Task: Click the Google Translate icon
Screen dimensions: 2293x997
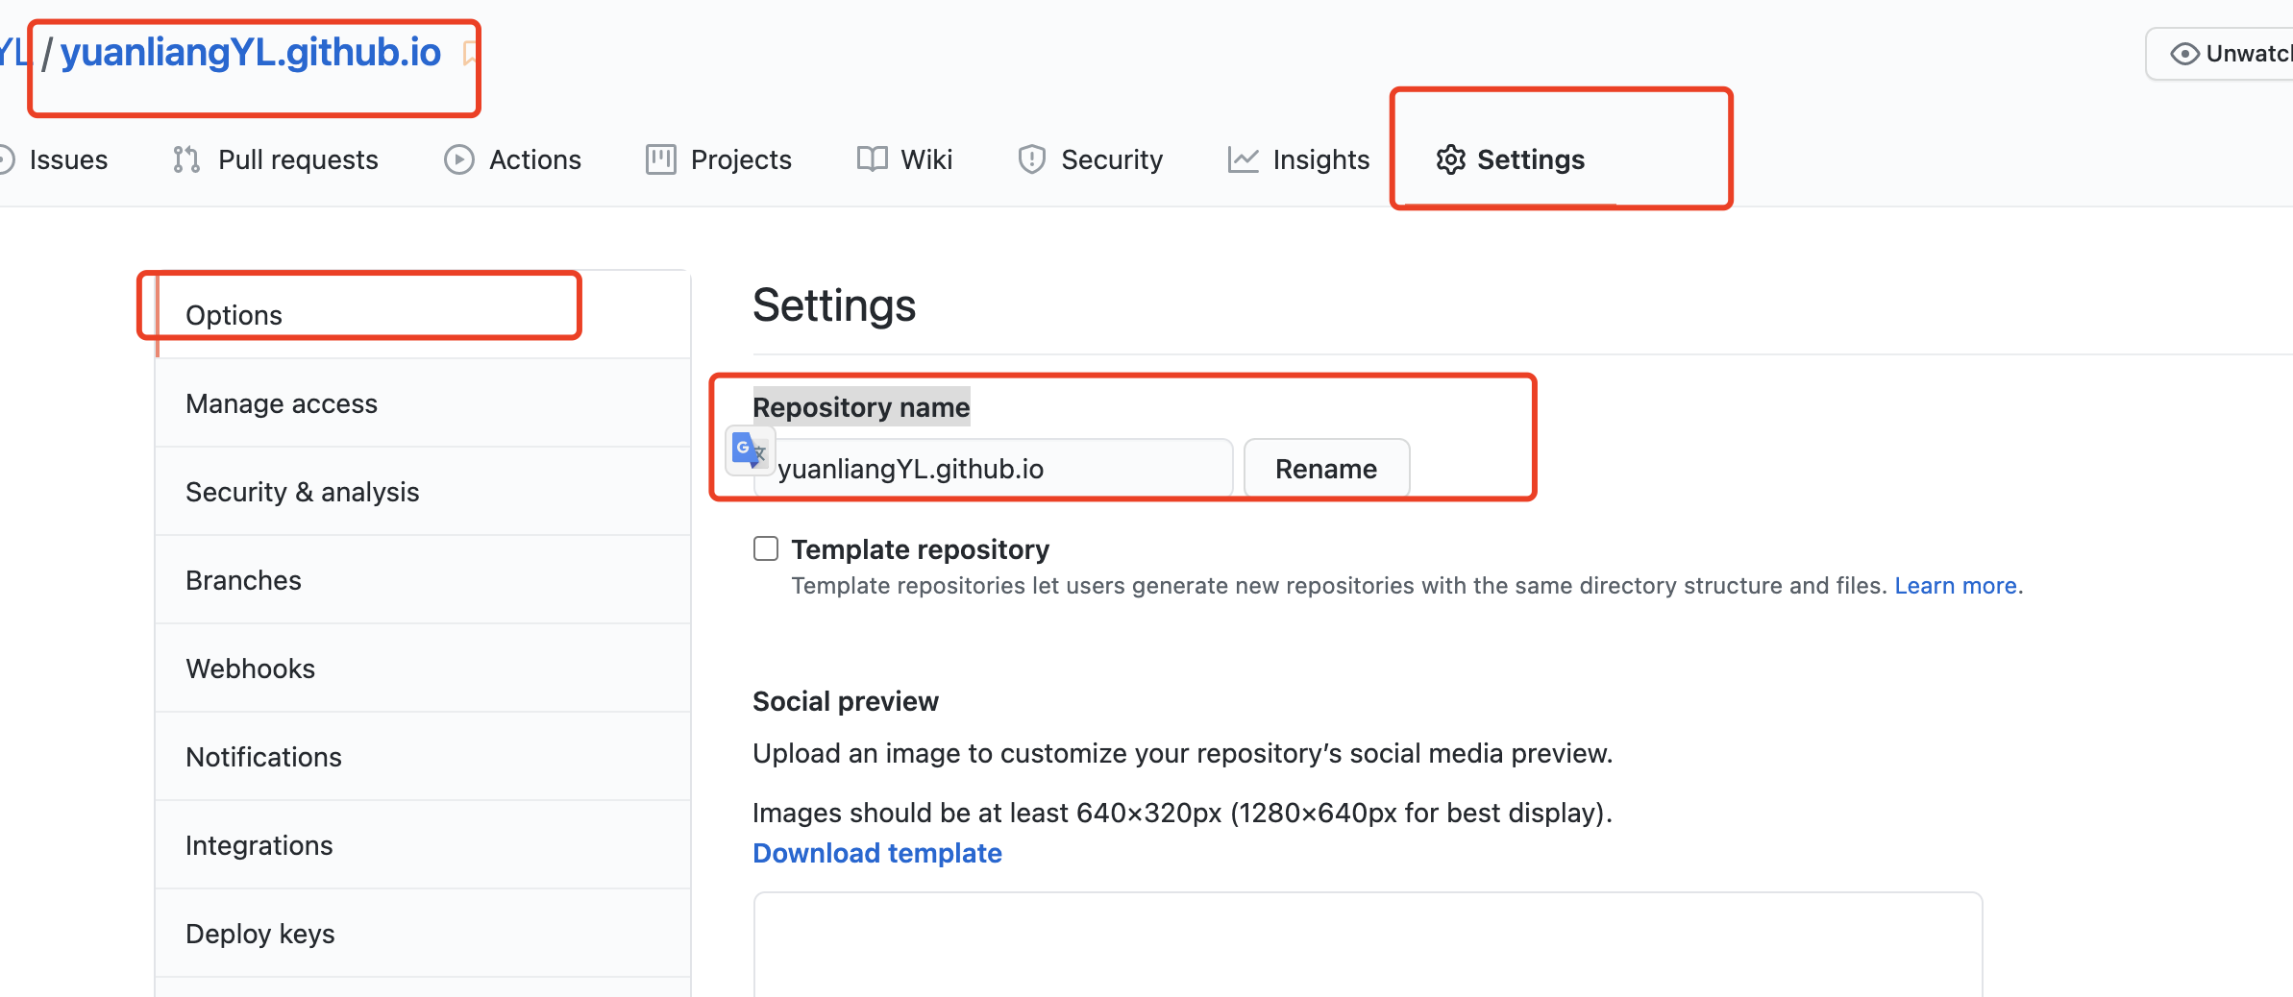Action: 749,450
